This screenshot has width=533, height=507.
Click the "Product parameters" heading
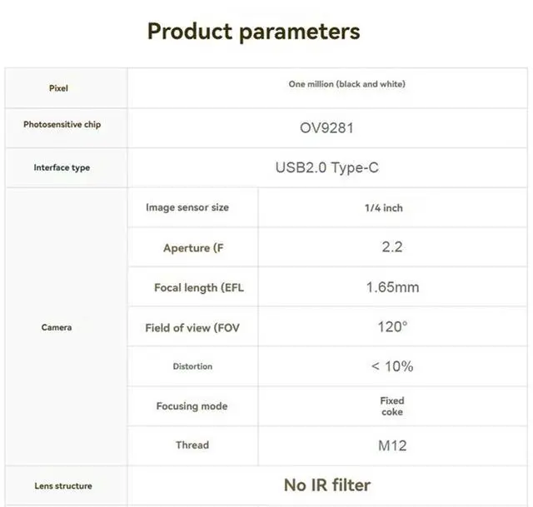pos(253,32)
